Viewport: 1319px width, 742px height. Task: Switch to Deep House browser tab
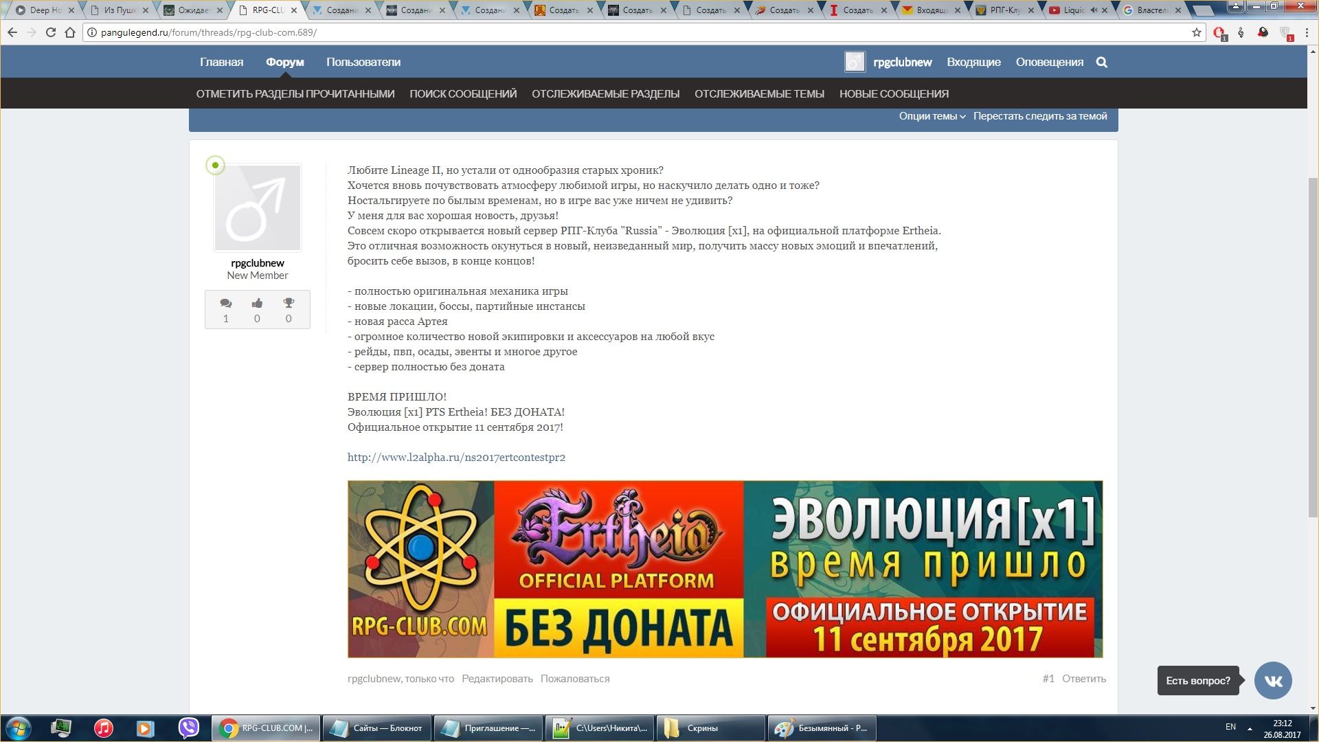(x=44, y=10)
